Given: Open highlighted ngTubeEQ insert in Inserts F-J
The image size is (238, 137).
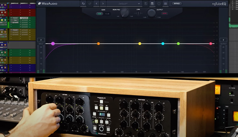Looking at the screenshot, I should (x=24, y=18).
